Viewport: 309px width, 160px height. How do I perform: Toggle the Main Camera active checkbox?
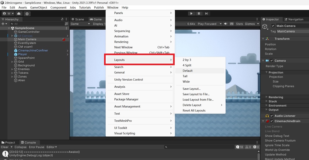click(x=273, y=26)
